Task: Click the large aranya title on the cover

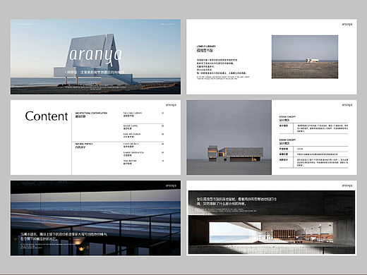Action: click(x=95, y=56)
